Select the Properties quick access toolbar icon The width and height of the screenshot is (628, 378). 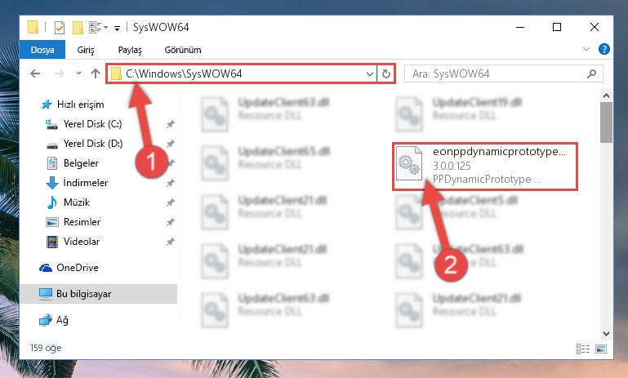[60, 28]
